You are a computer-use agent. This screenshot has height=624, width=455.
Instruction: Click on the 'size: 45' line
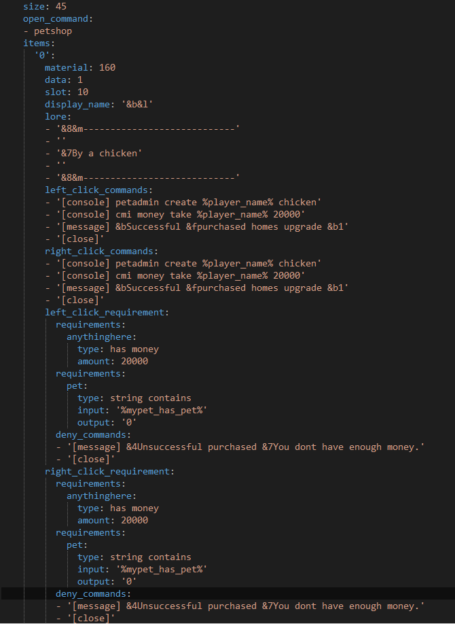pyautogui.click(x=45, y=6)
